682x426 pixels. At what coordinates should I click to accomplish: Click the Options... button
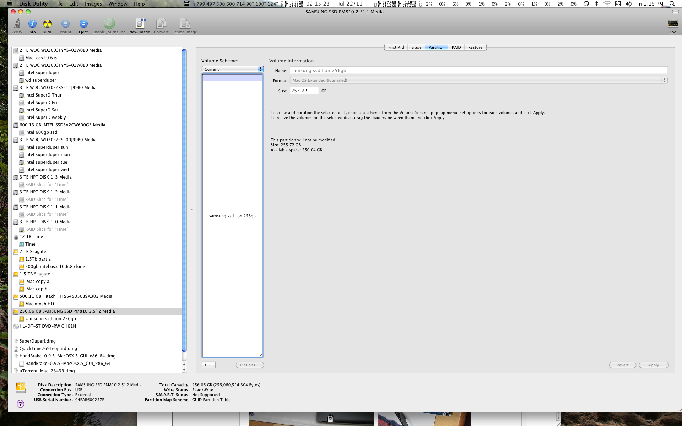click(x=249, y=365)
